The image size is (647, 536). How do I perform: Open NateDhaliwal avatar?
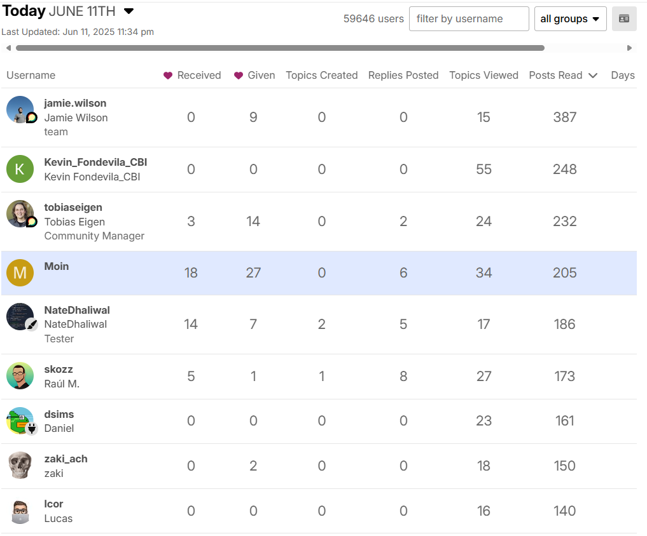(x=20, y=317)
